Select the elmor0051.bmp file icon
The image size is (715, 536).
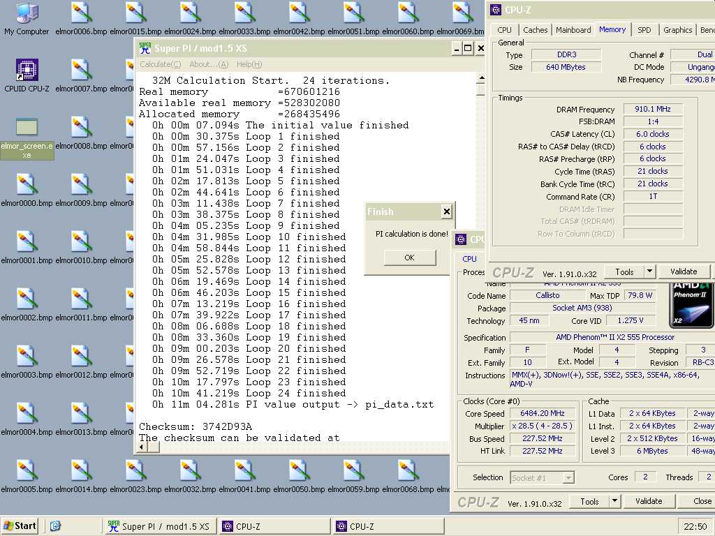353,19
